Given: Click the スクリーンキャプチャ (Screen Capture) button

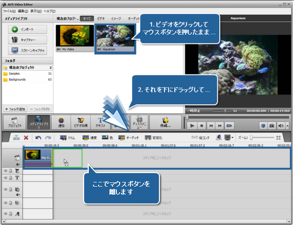Looking at the screenshot, I should coord(27,50).
